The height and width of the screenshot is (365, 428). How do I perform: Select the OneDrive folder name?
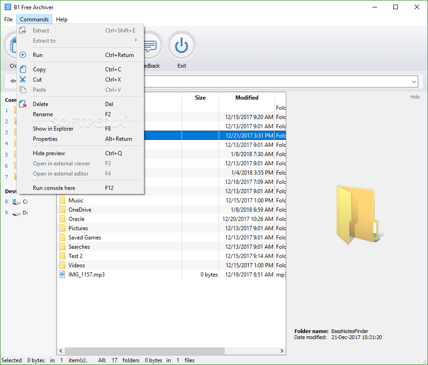click(80, 210)
